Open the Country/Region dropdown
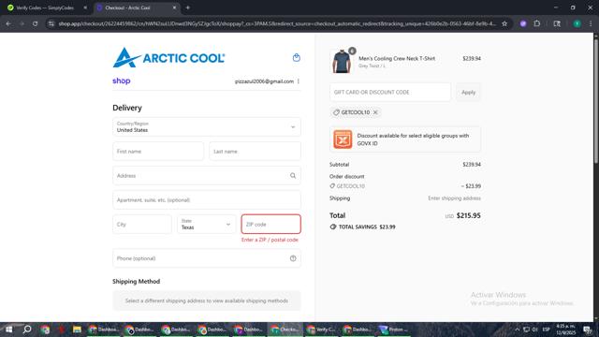The image size is (599, 337). tap(207, 127)
